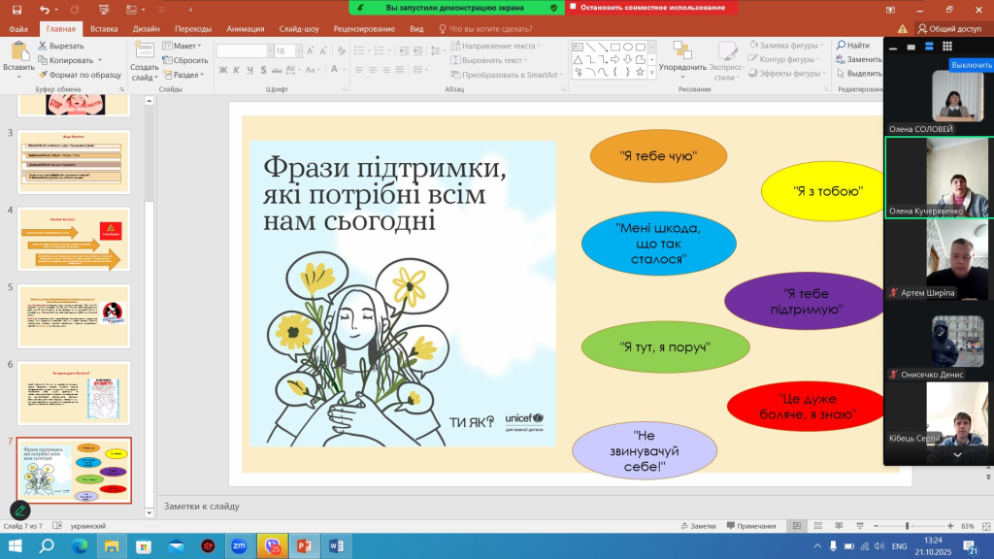Toggle text Shadow (S) formatting
994x559 pixels.
(x=263, y=70)
